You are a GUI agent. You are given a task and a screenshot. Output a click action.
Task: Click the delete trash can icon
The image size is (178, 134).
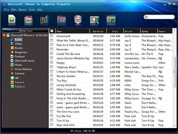pyautogui.click(x=78, y=19)
